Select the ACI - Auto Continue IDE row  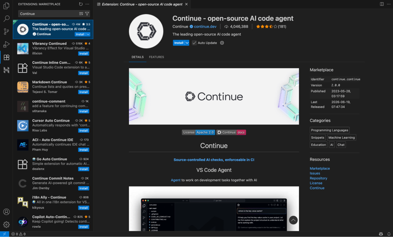point(53,144)
